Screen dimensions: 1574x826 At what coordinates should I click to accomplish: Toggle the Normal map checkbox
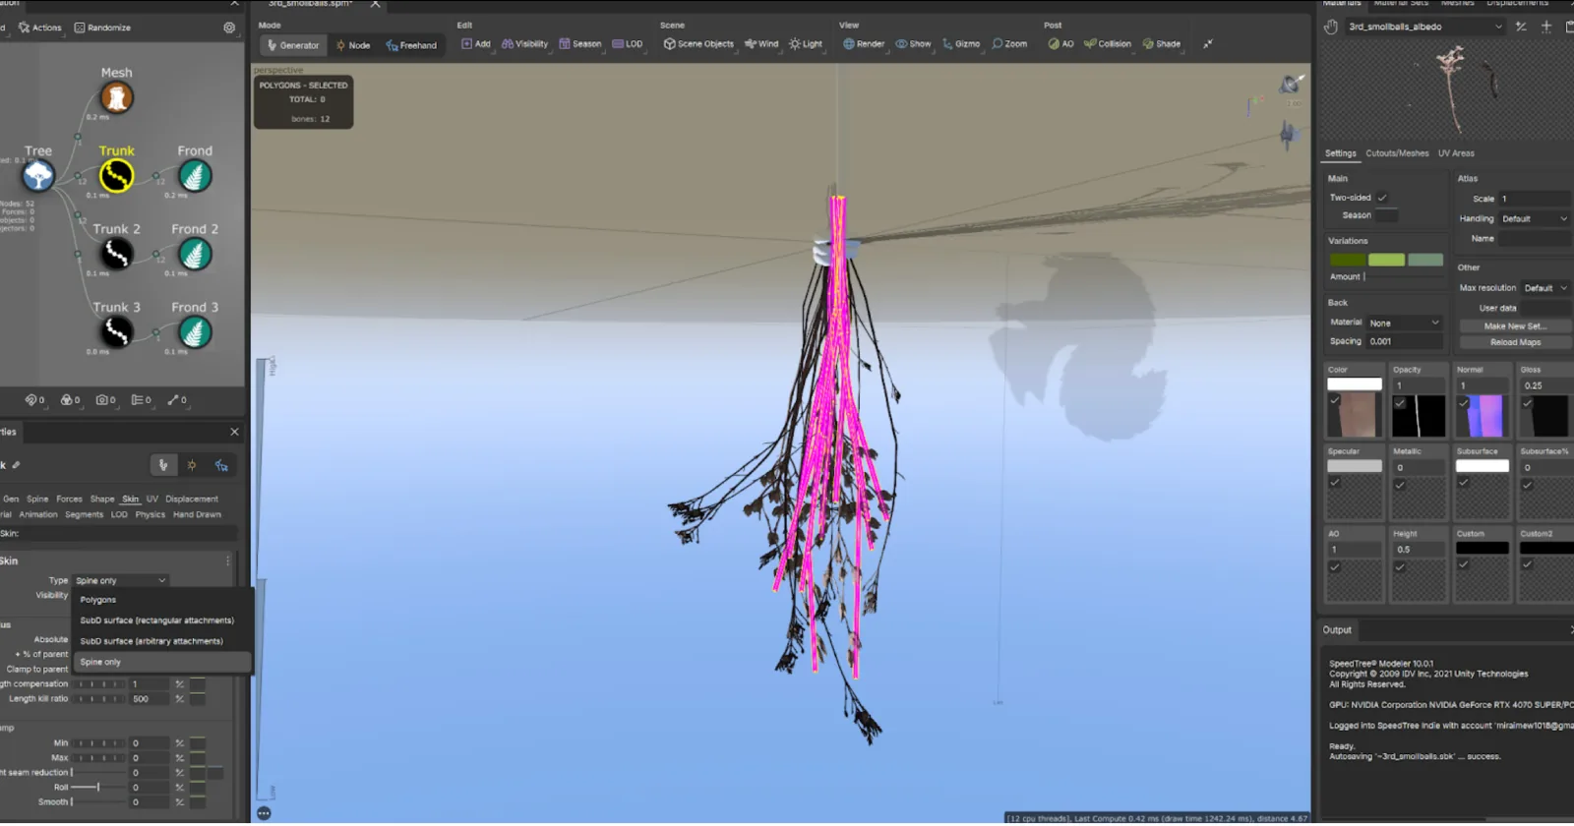tap(1464, 402)
